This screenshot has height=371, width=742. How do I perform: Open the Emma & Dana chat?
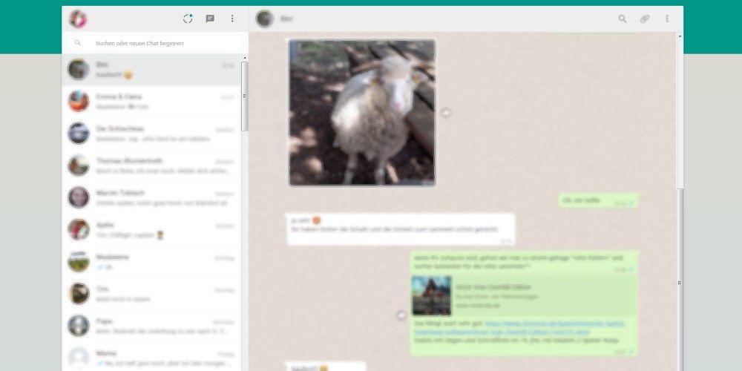[x=151, y=102]
